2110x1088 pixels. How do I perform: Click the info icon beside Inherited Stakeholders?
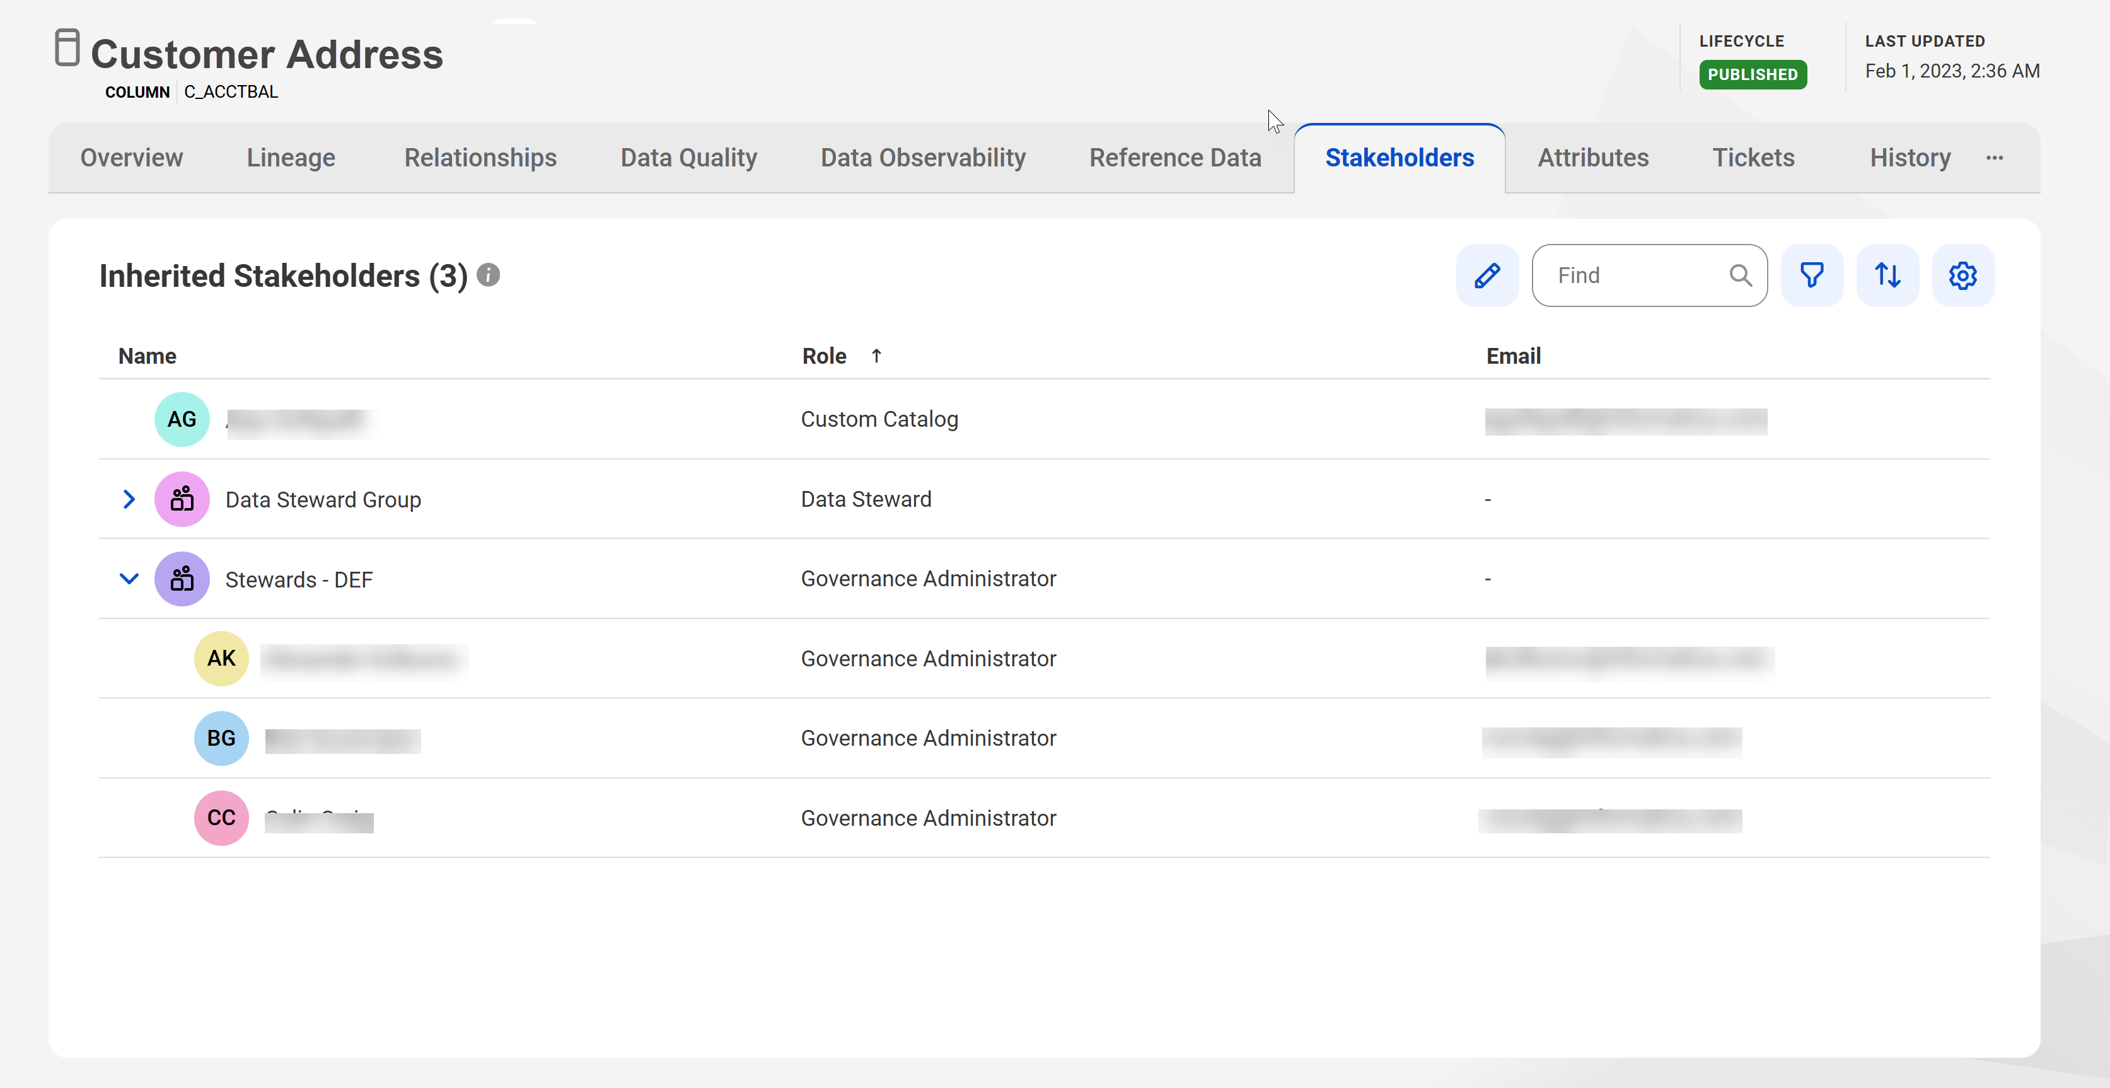pos(488,274)
